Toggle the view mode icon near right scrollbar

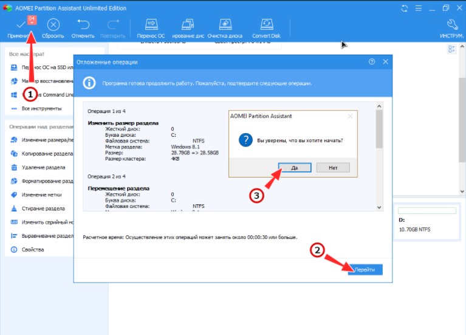click(452, 49)
